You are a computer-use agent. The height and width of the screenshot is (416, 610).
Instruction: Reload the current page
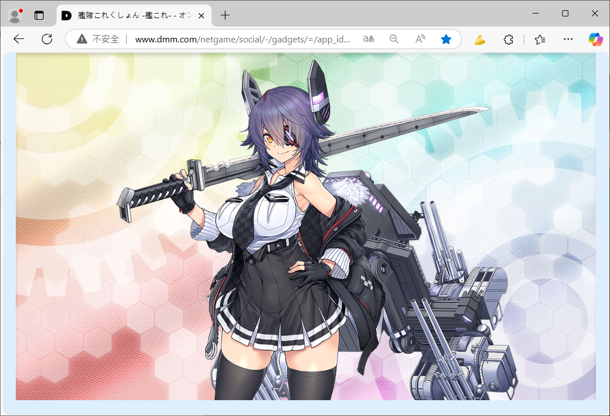[x=47, y=39]
